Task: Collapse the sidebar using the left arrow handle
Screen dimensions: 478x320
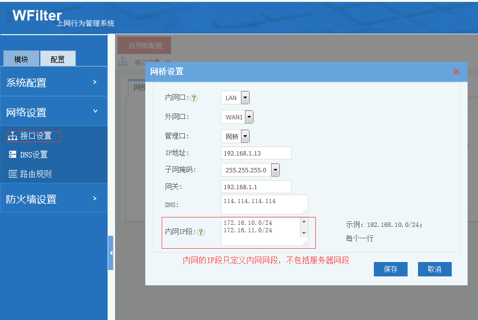Action: [x=111, y=253]
